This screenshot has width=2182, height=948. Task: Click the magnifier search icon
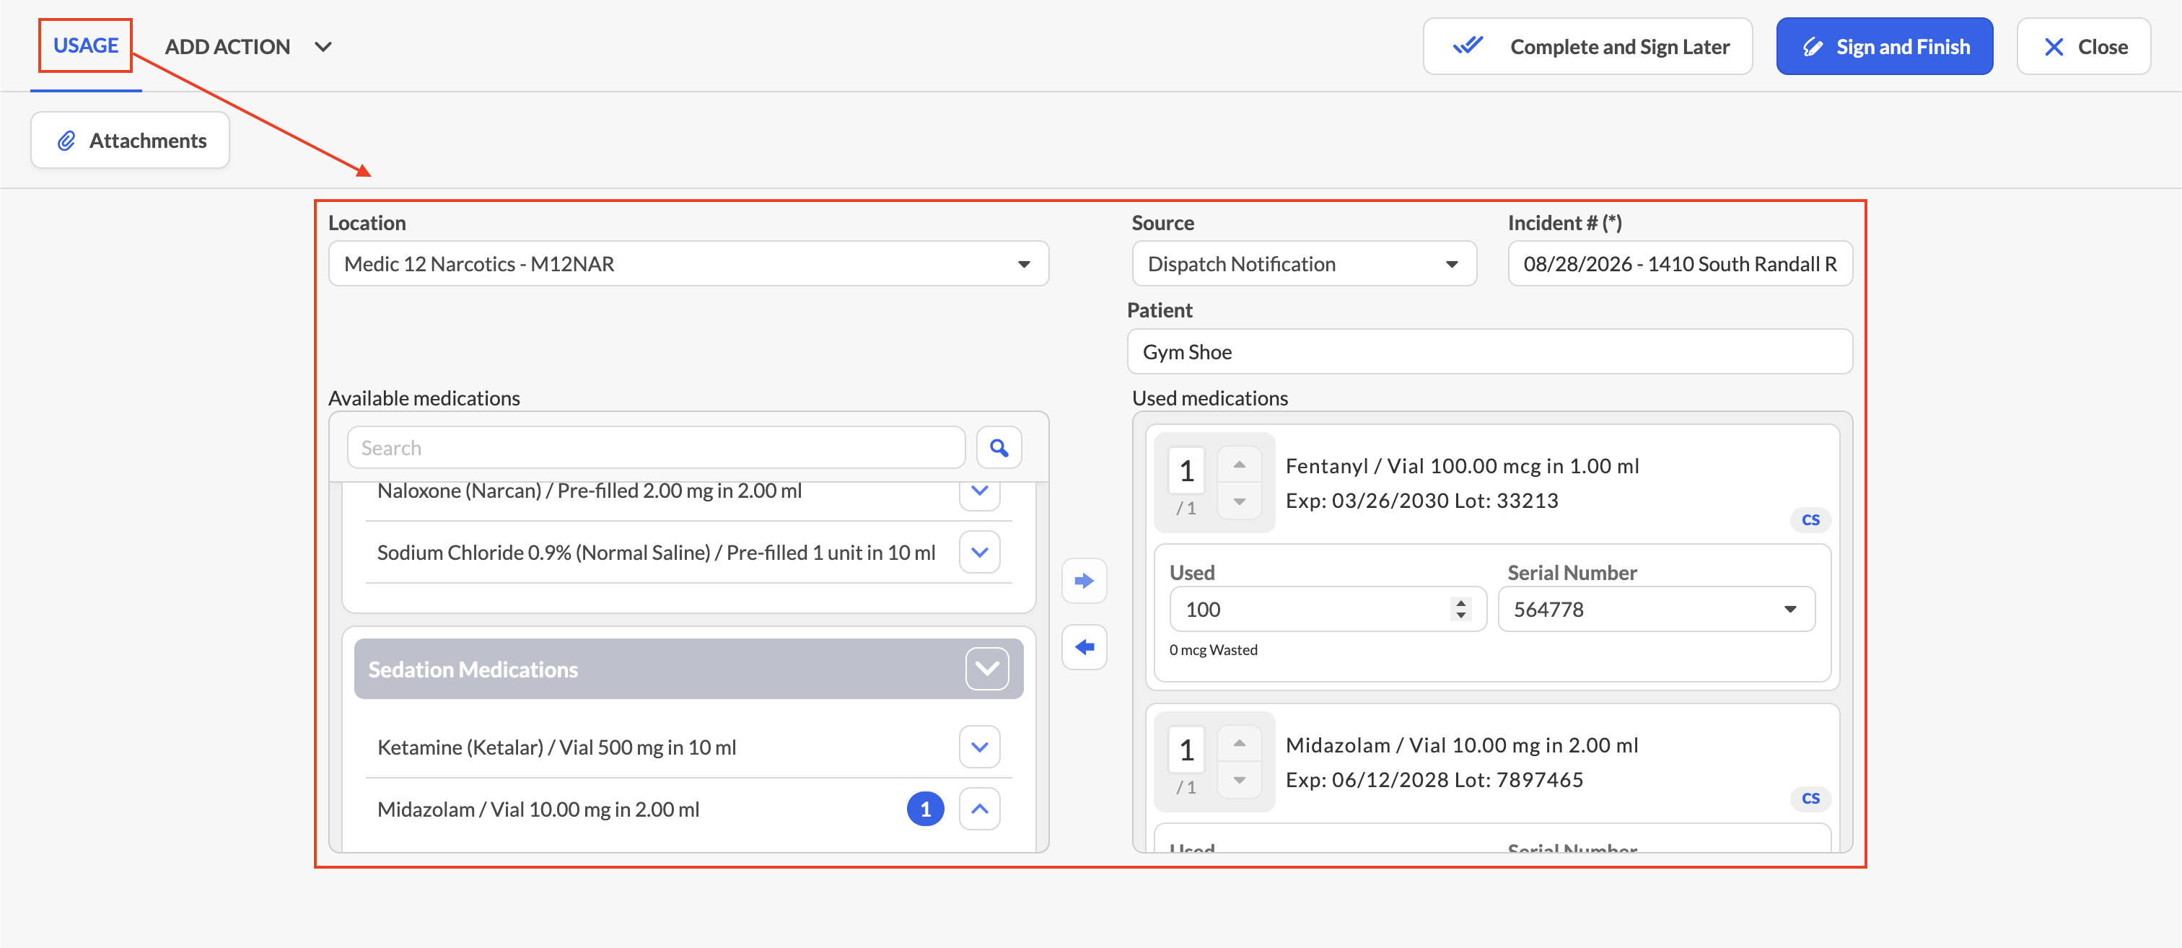pos(999,447)
